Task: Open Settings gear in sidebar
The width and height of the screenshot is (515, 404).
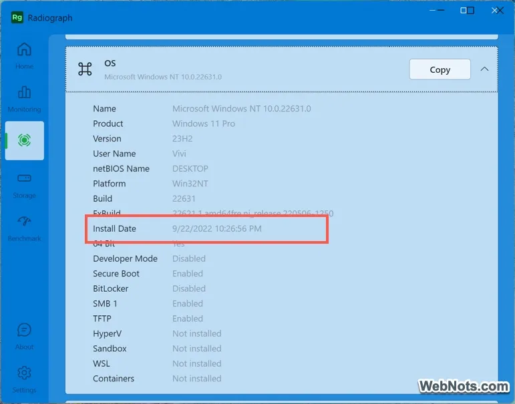Action: point(24,379)
